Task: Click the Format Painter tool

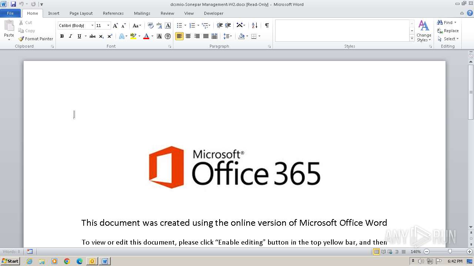Action: pos(36,39)
